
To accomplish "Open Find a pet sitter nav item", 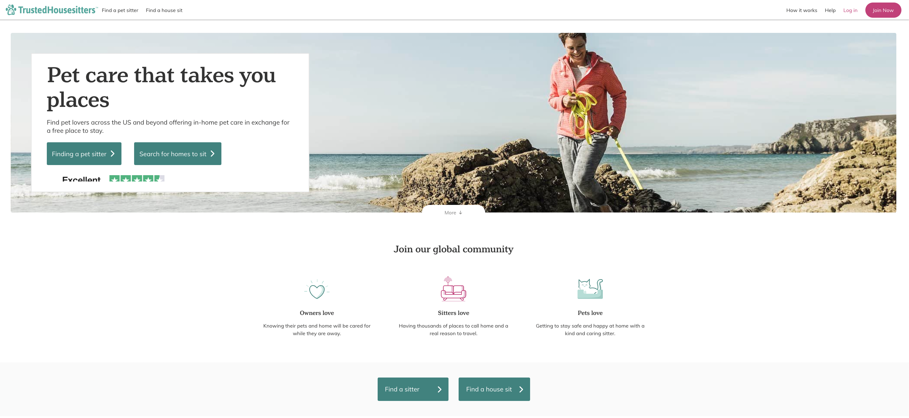I will pos(120,10).
